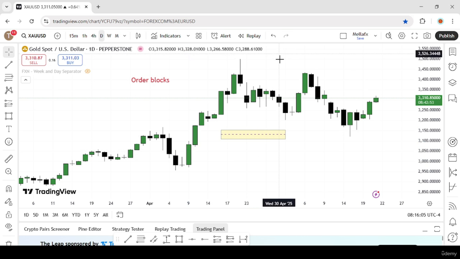Open the chart snapshot camera

427,36
